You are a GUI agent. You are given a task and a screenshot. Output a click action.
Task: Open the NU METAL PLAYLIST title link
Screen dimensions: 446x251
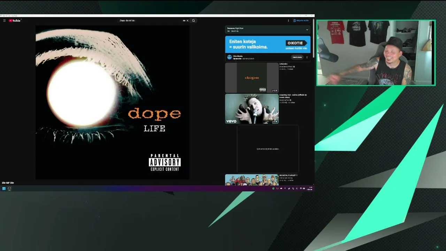288,175
